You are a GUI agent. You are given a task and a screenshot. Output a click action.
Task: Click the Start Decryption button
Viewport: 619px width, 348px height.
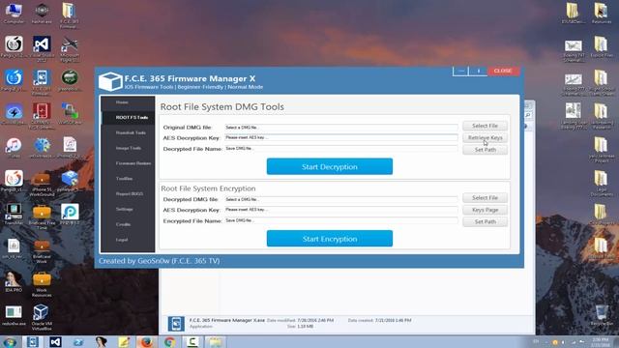(x=330, y=166)
